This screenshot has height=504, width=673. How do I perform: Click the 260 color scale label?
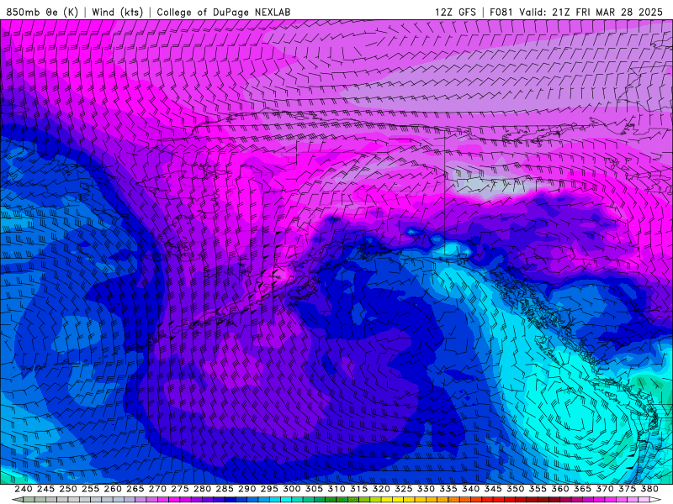tap(113, 489)
